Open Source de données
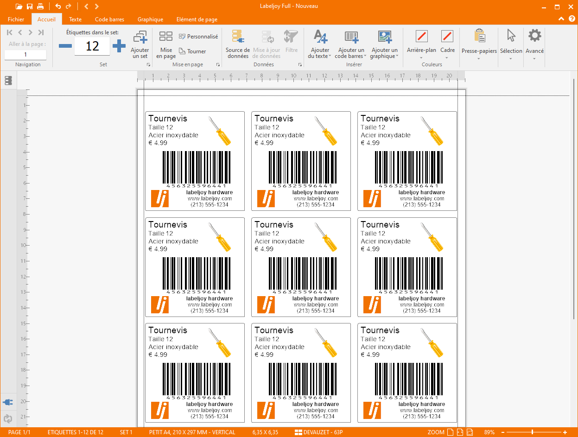 (x=238, y=44)
